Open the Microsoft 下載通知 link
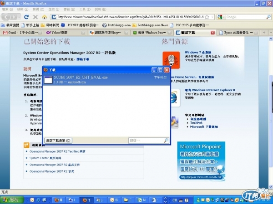The height and width of the screenshot is (204, 273). 204,127
